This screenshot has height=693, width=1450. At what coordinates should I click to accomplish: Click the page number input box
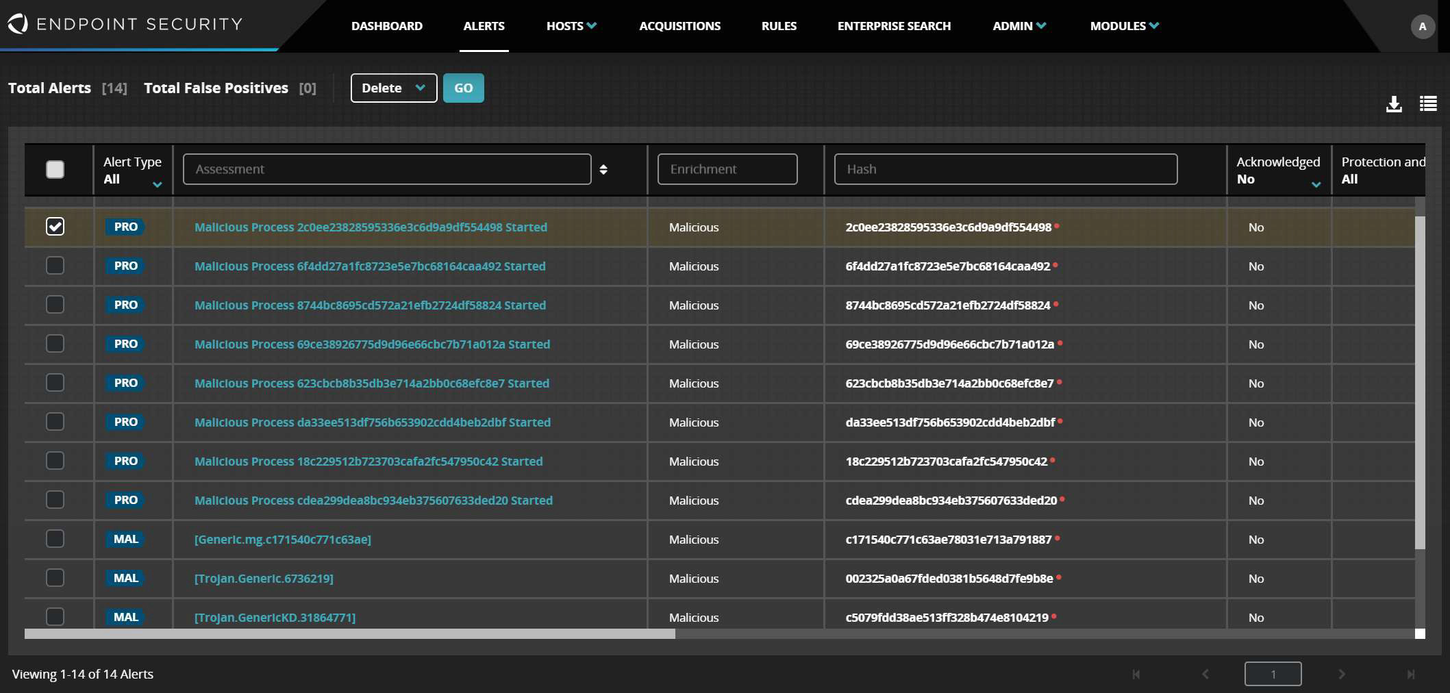tap(1273, 675)
